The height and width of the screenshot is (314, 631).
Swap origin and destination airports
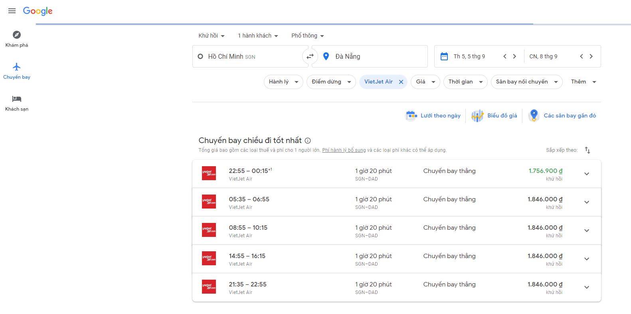[310, 56]
